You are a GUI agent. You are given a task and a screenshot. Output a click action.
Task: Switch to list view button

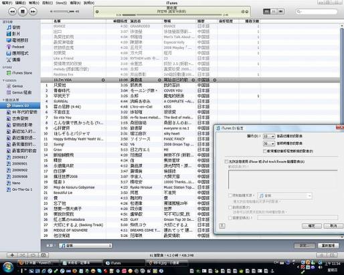(266, 11)
